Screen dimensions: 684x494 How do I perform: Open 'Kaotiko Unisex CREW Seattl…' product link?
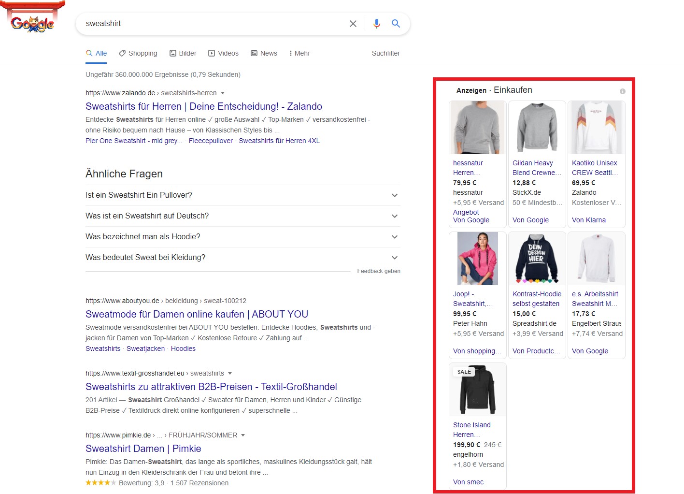click(595, 168)
